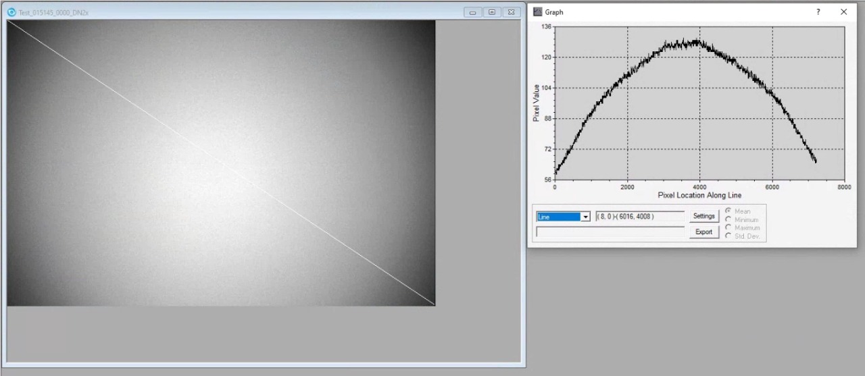Select the Std. Dev. radio button

[728, 236]
